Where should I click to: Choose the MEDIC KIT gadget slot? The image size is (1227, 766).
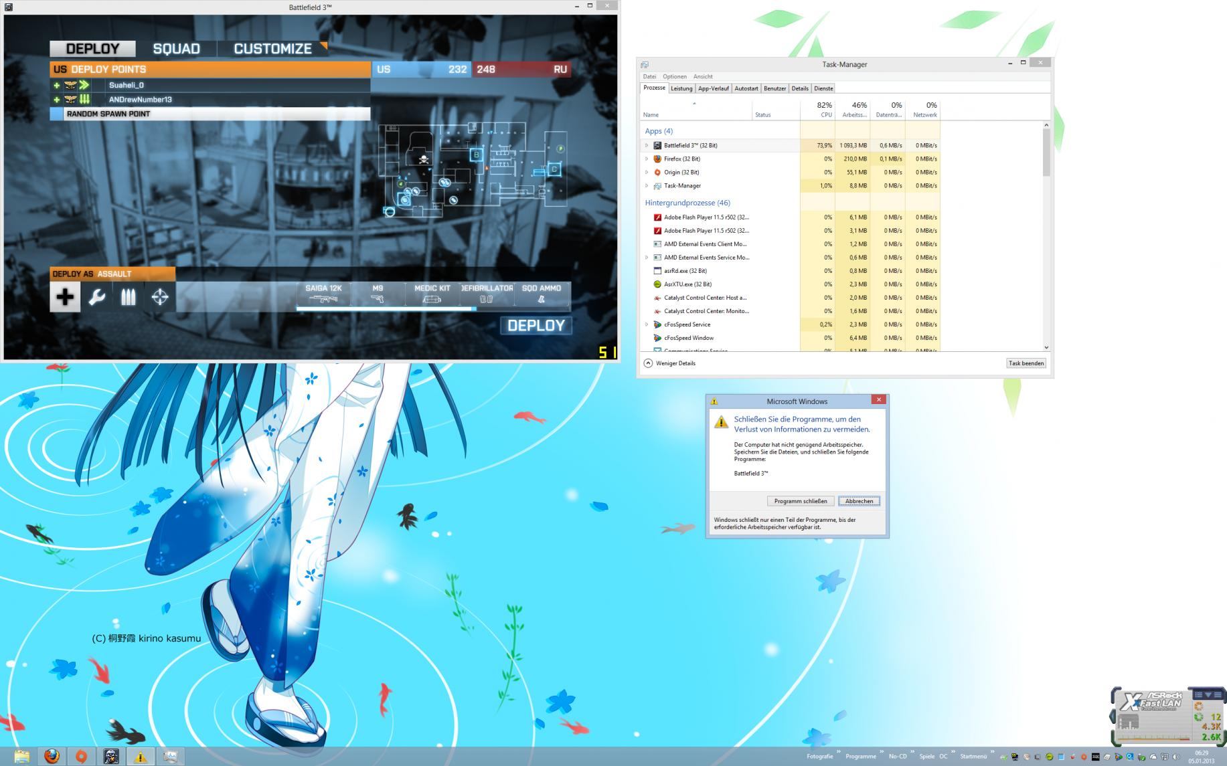click(x=432, y=294)
